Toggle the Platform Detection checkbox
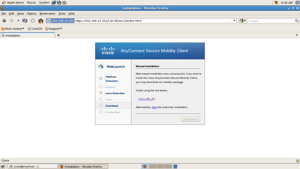Image resolution: width=300 pixels, height=169 pixels. tap(101, 78)
